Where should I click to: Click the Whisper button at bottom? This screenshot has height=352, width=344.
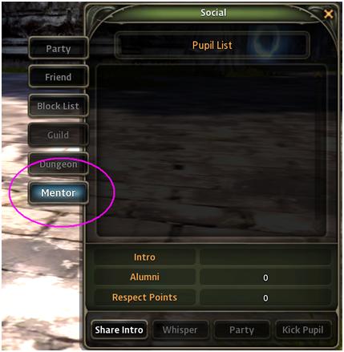point(180,330)
